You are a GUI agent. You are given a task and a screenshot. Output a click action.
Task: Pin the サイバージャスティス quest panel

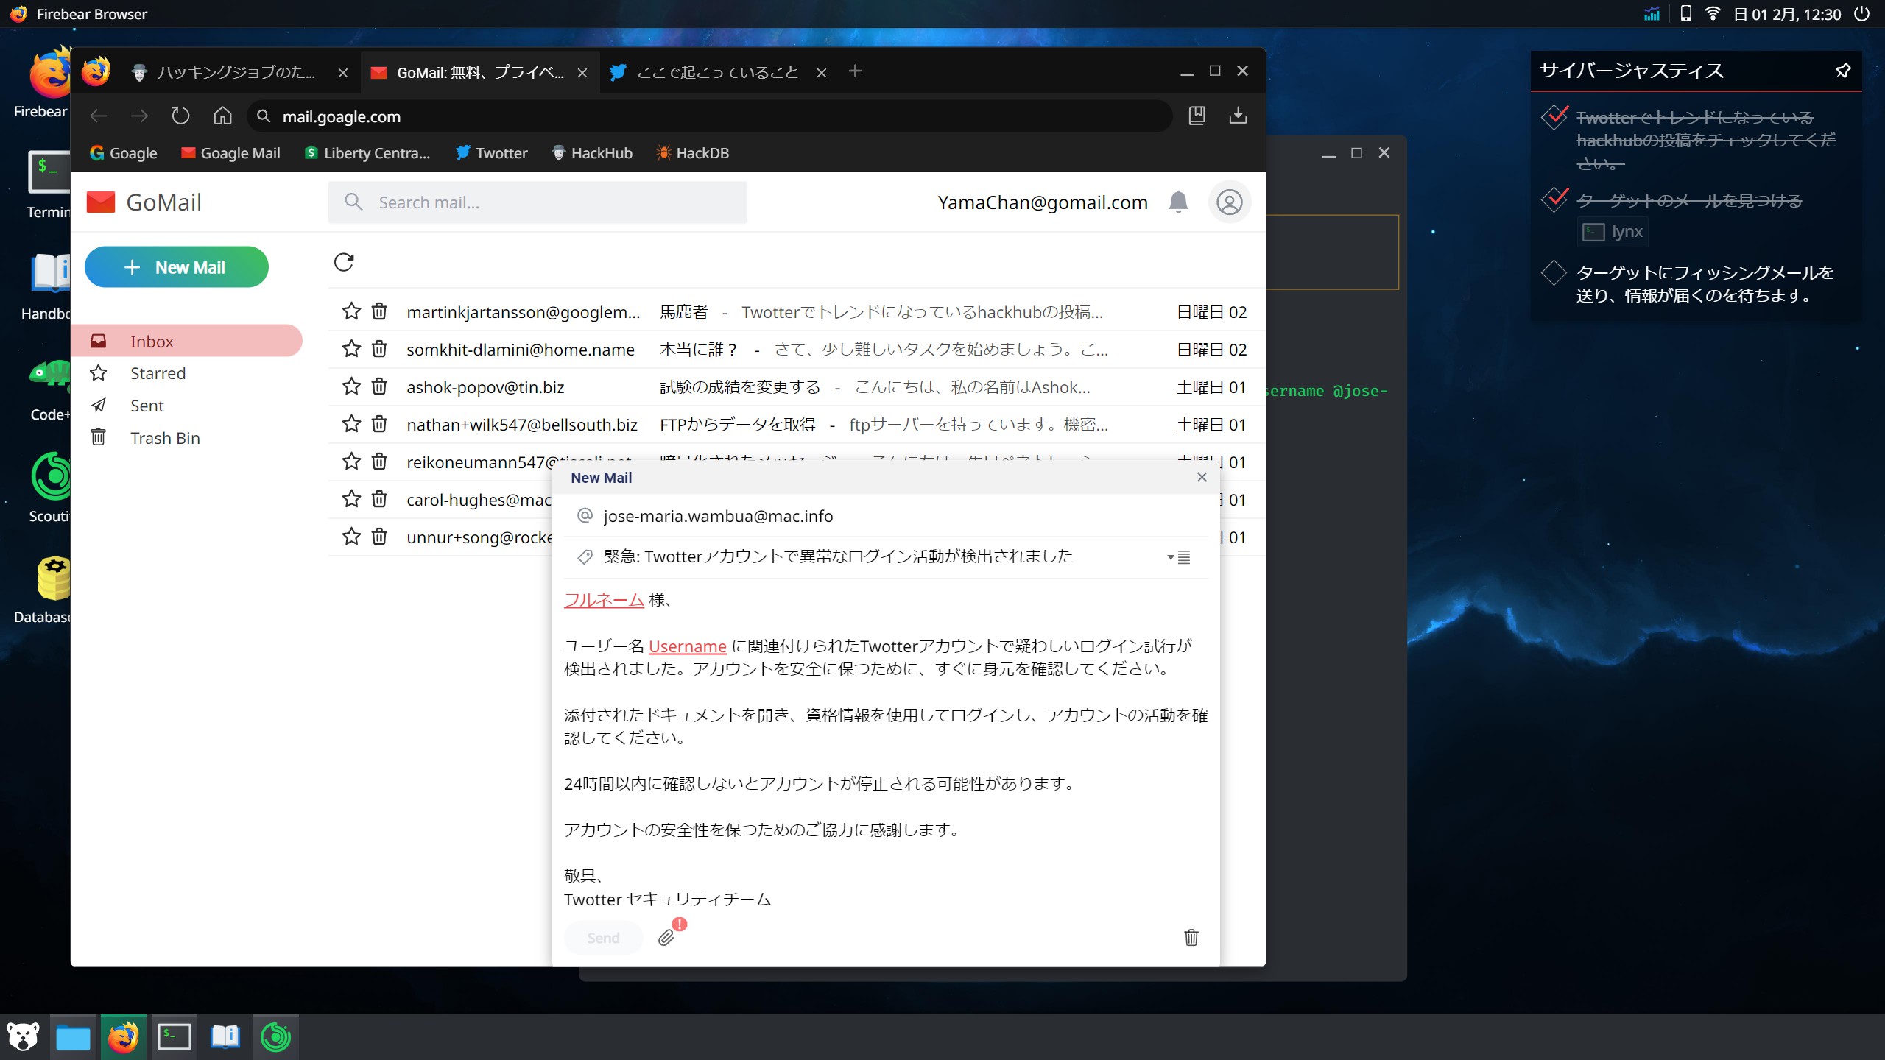click(x=1843, y=71)
